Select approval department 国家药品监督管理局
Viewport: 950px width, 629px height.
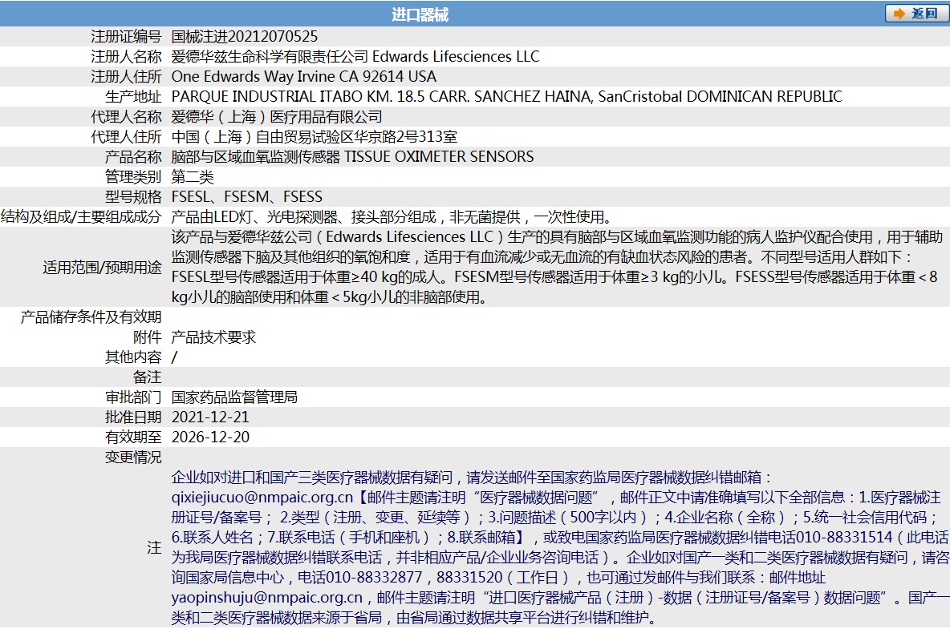click(234, 397)
